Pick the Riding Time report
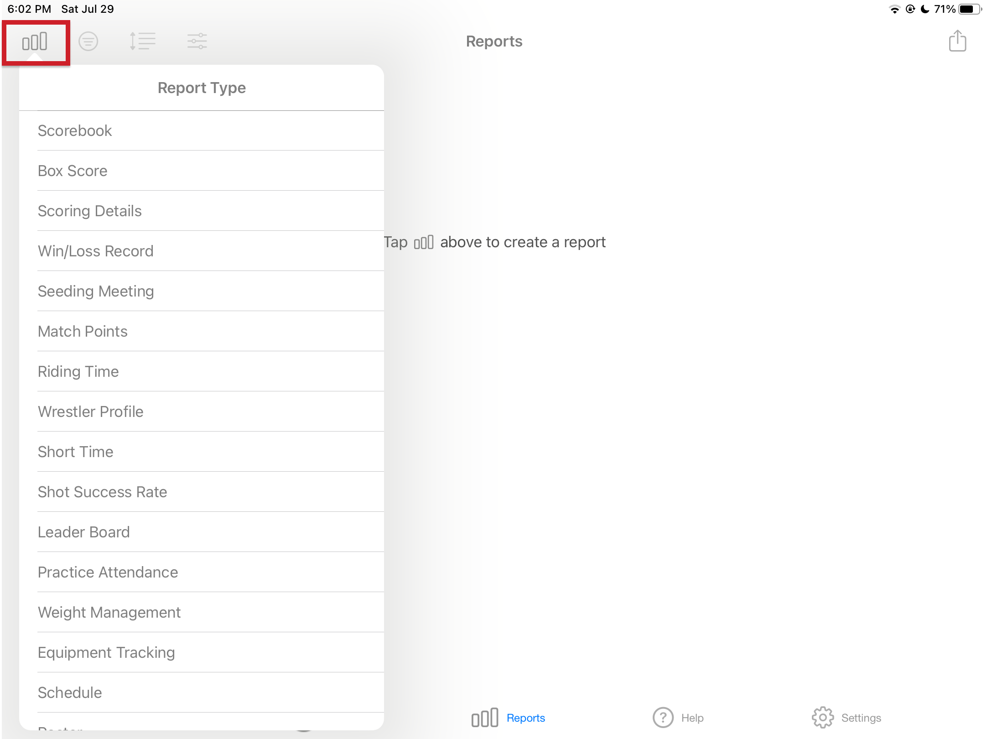Image resolution: width=987 pixels, height=739 pixels. pos(78,372)
